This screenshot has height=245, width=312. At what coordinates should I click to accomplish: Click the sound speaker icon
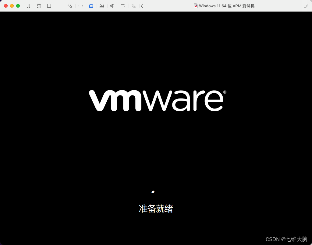click(112, 6)
